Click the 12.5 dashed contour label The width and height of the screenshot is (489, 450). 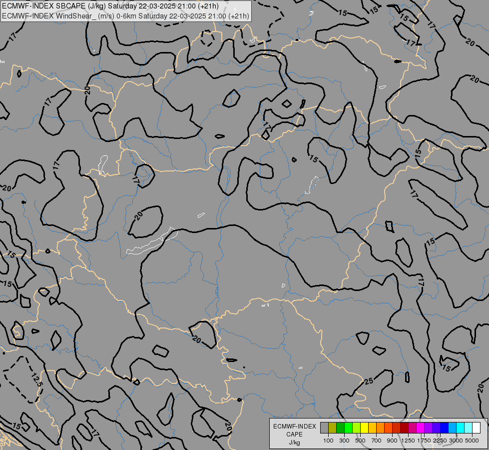click(x=36, y=379)
